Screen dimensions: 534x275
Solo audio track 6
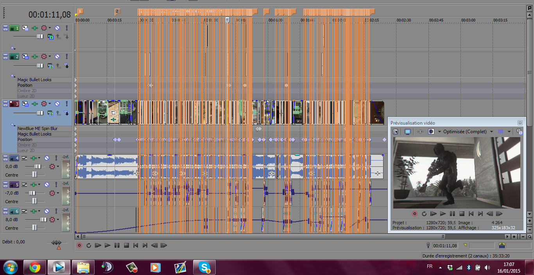click(x=56, y=211)
